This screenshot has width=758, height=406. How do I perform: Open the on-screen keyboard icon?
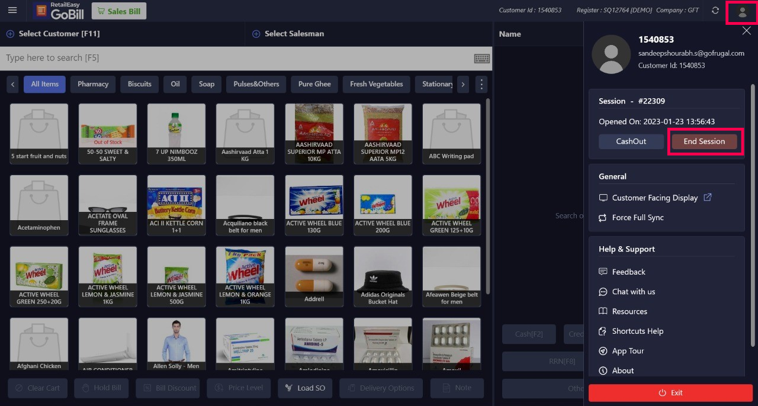(481, 58)
